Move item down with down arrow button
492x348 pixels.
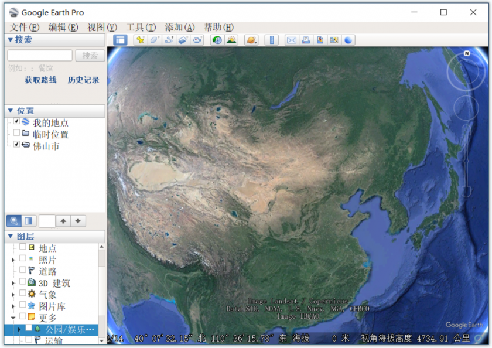pos(78,221)
